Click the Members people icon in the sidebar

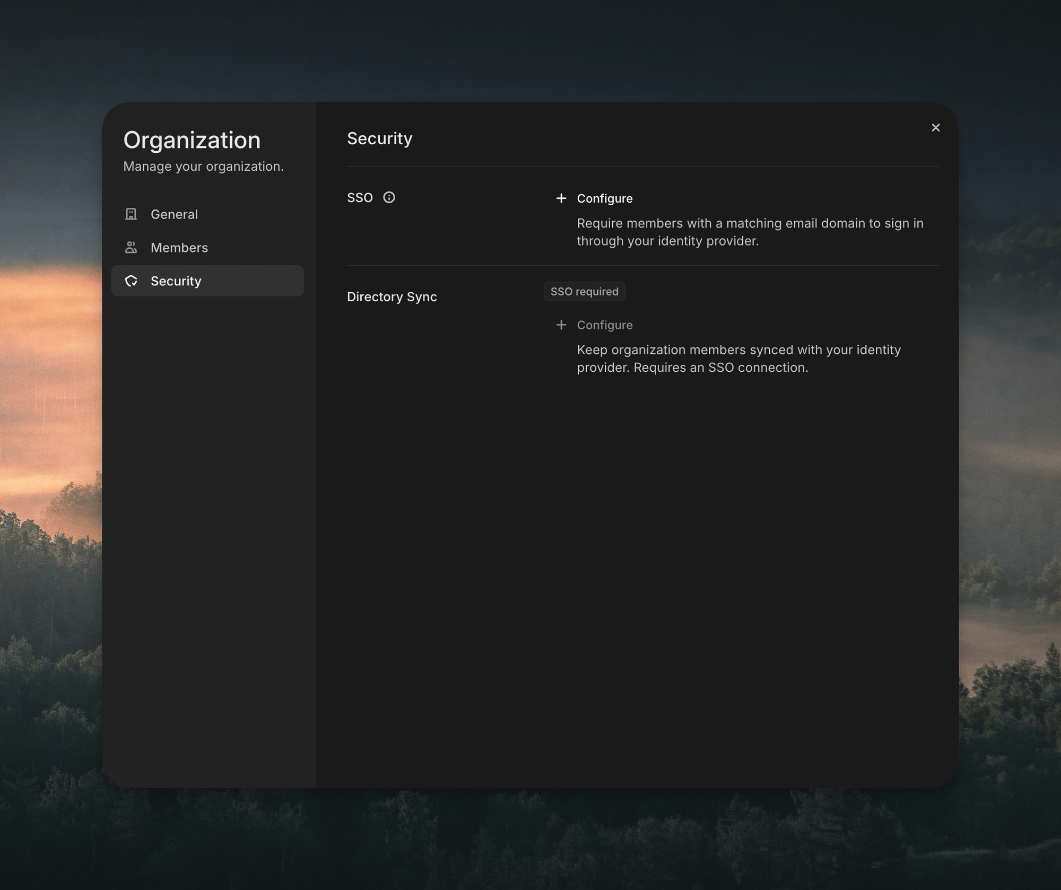pyautogui.click(x=131, y=248)
